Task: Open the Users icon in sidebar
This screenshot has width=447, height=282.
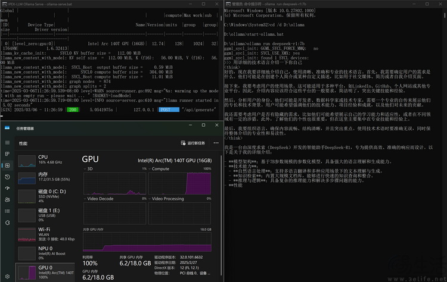Action: click(7, 199)
